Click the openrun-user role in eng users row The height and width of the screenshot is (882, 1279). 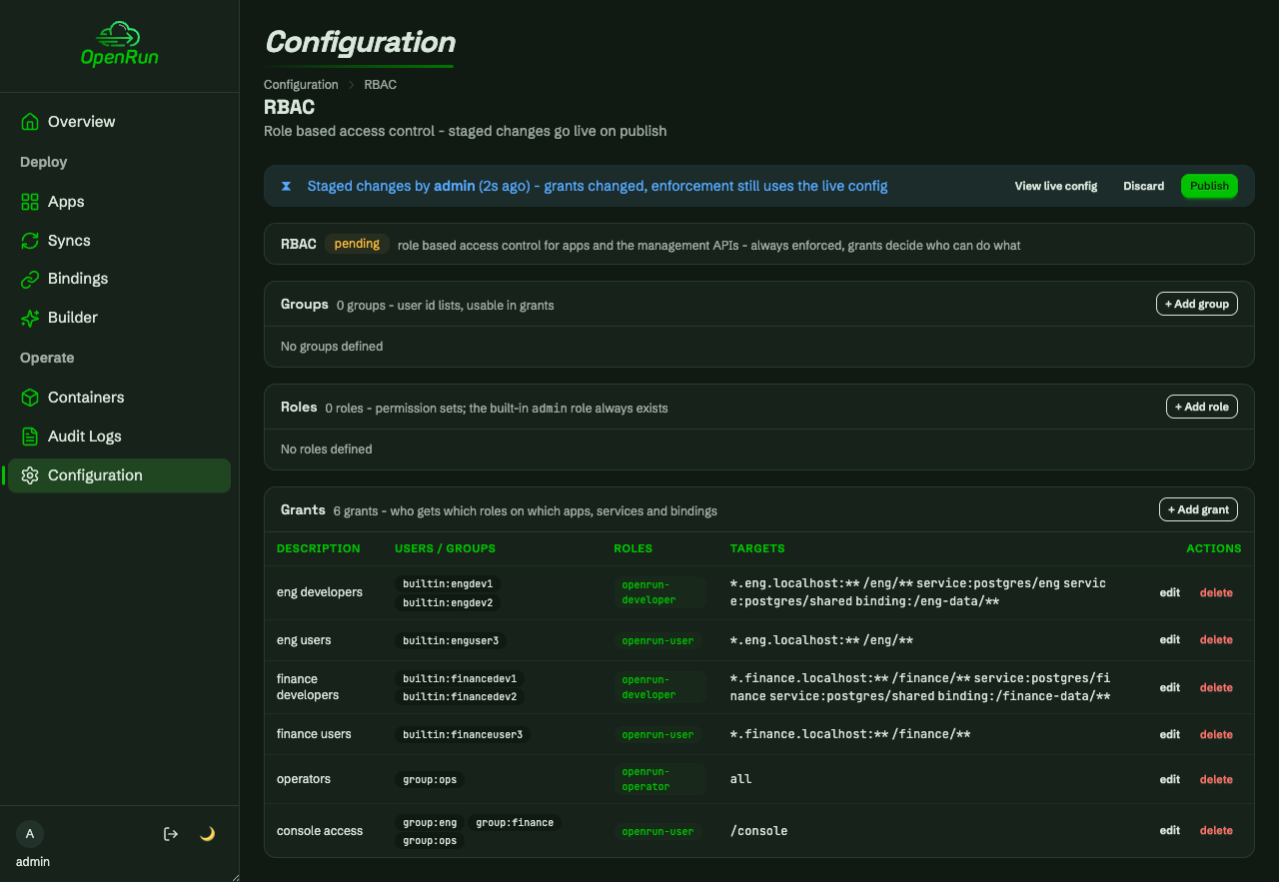[657, 640]
